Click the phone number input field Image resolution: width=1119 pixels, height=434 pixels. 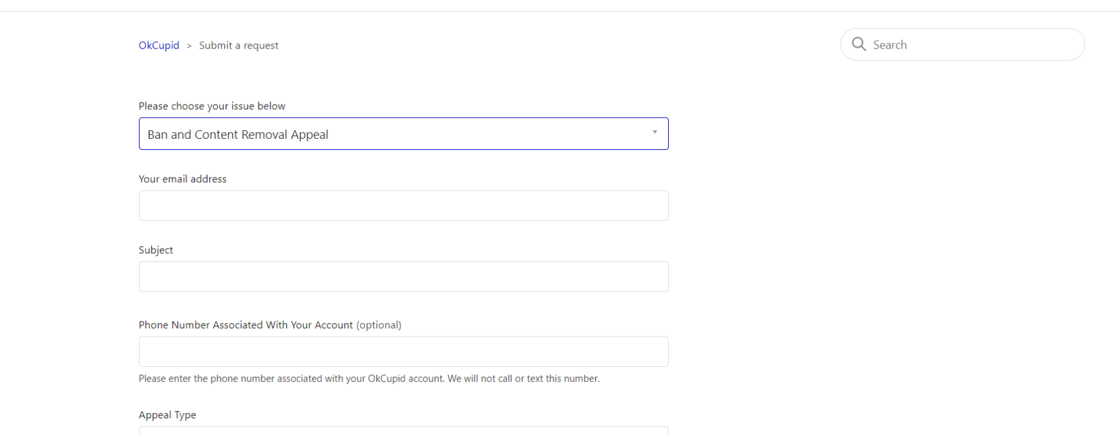[403, 351]
